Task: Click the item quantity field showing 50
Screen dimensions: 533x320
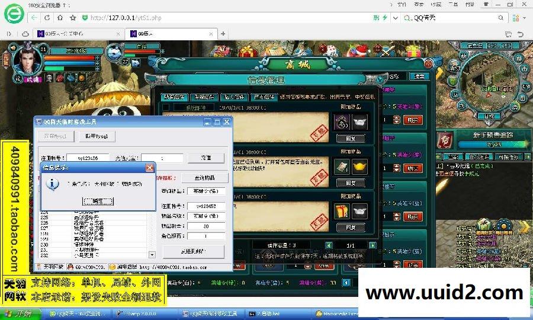Action: click(x=206, y=226)
